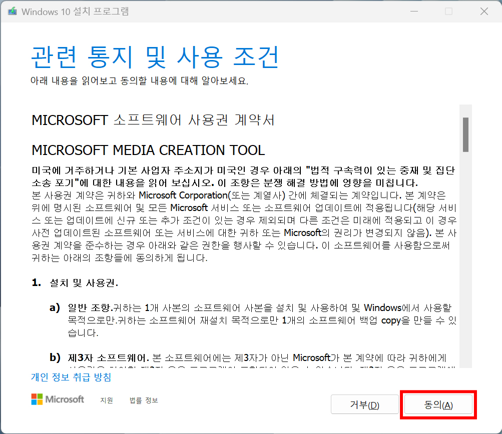Click the license agreement scrollbar thumb
502x434 pixels.
tap(465, 134)
